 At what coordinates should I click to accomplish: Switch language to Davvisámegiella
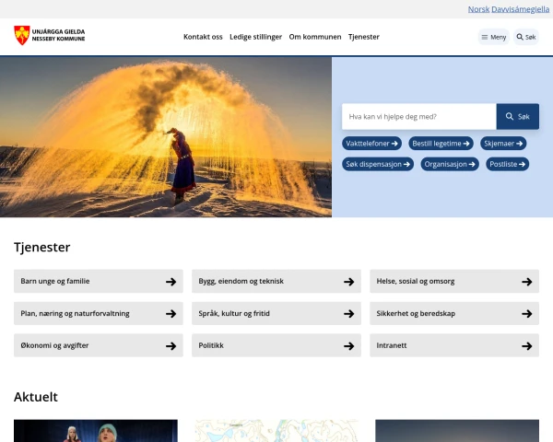(520, 8)
